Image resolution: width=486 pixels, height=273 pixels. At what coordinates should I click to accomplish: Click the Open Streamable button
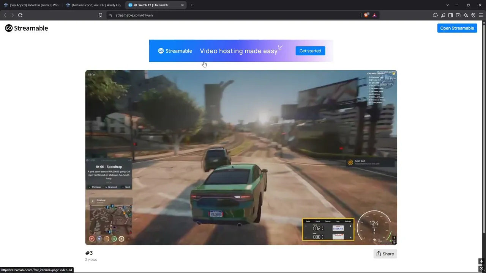457,28
